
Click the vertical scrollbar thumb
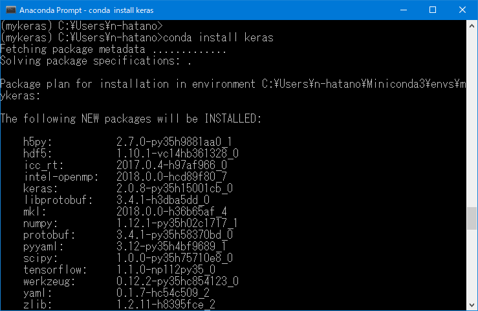[x=472, y=217]
